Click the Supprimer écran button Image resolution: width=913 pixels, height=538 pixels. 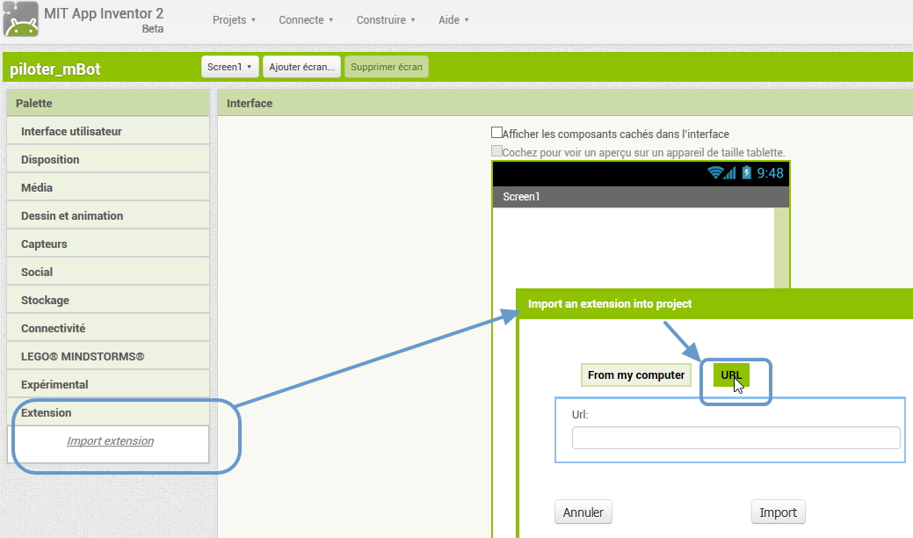387,67
